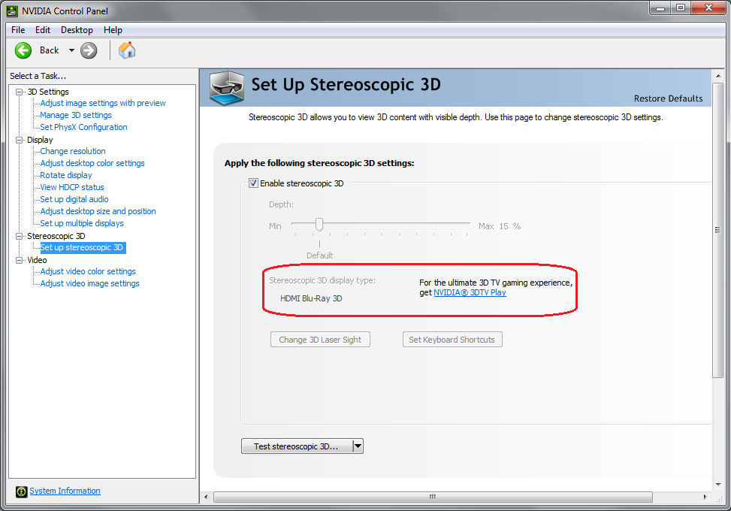Viewport: 731px width, 511px height.
Task: Click the Stereoscopic 3D category label
Action: [56, 236]
